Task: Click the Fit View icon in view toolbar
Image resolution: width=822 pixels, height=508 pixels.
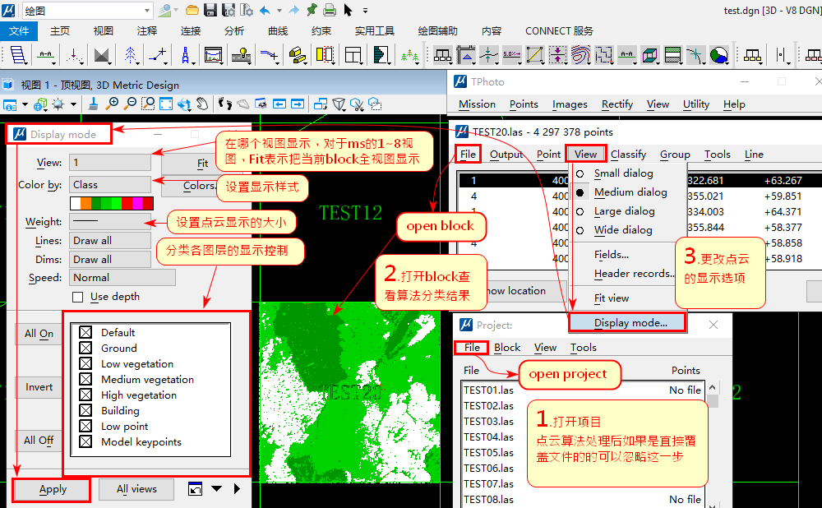Action: pos(166,104)
